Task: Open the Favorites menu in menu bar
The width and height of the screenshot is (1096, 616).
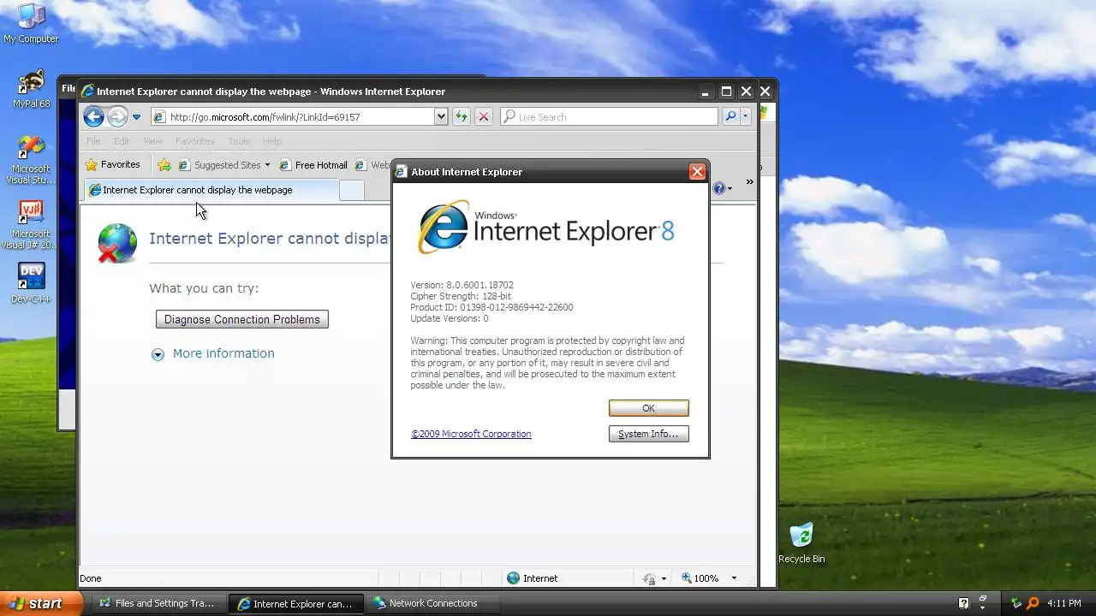Action: (194, 141)
